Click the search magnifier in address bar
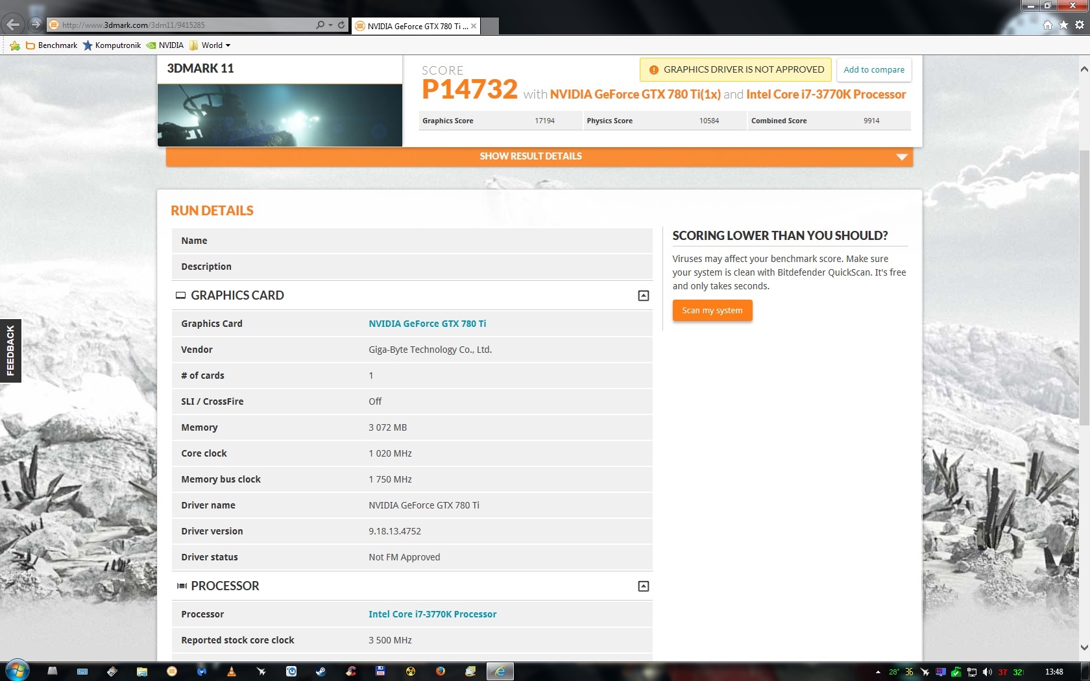This screenshot has height=681, width=1090. [320, 25]
